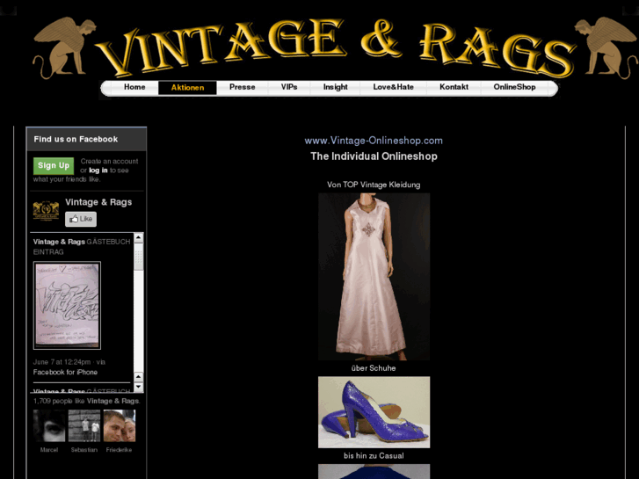Follow the www.Vintage-Onlineshop.com link
Screen dimensions: 639x479
[374, 141]
